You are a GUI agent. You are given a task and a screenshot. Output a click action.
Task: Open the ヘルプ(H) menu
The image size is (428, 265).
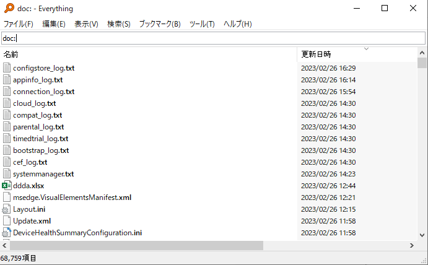237,24
